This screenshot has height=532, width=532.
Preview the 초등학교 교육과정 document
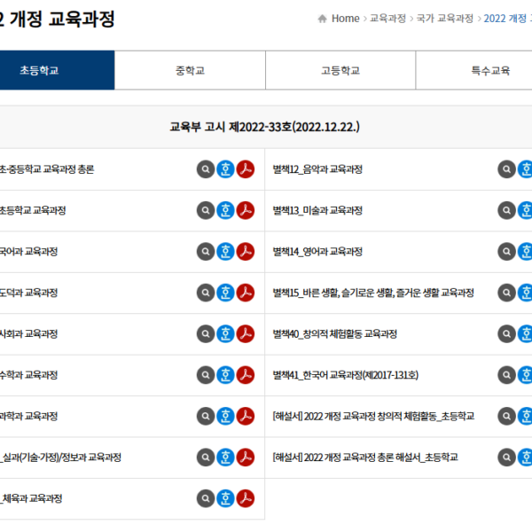coord(206,210)
